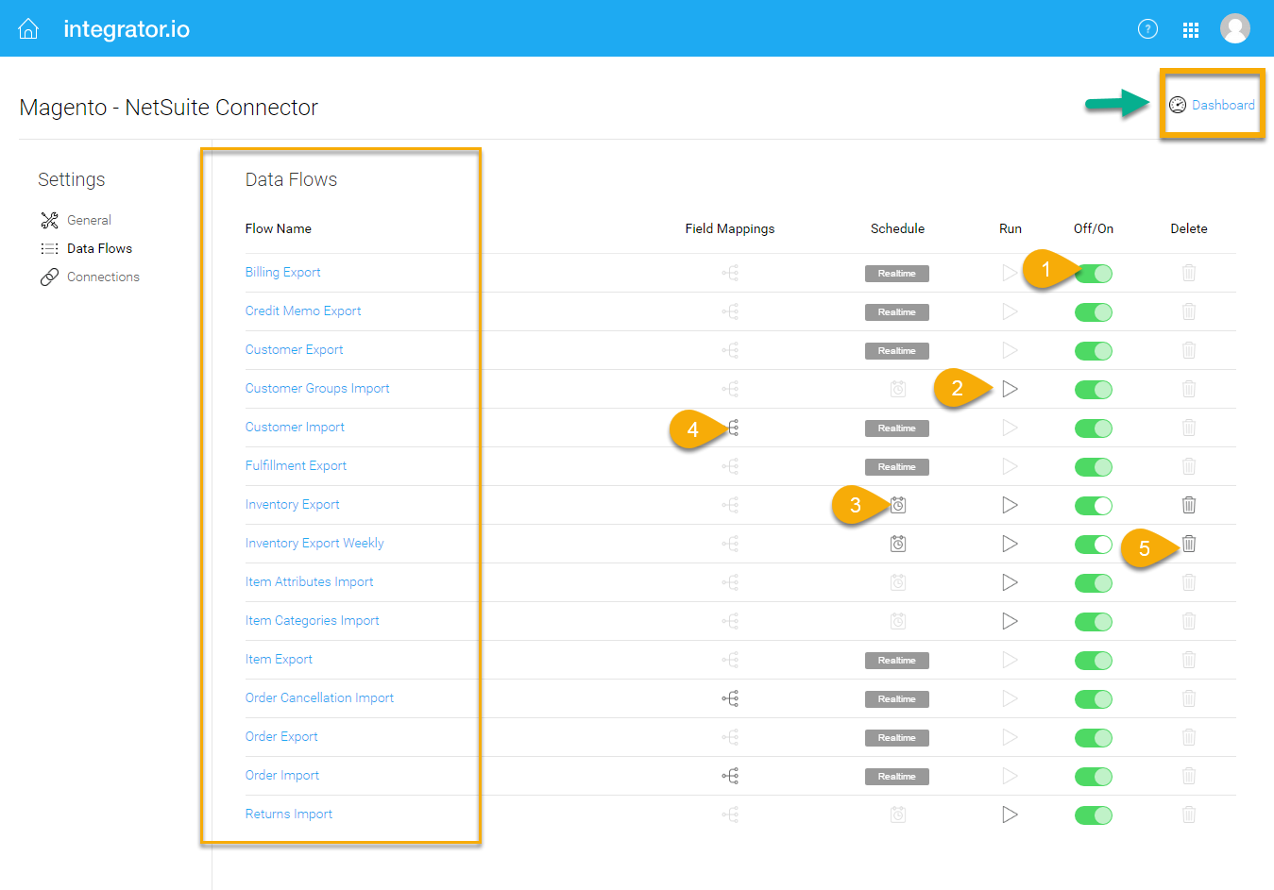This screenshot has height=890, width=1274.
Task: Click the Realtime badge for Customer Import
Action: [897, 428]
